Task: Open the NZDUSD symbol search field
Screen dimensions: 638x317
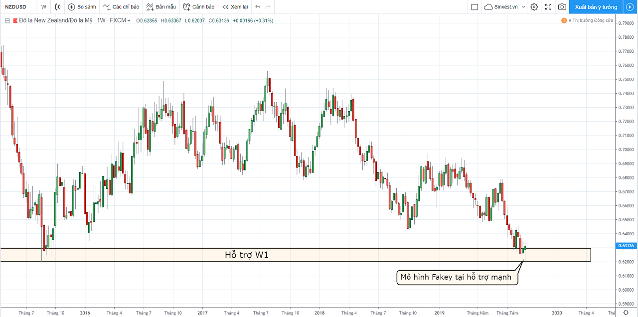Action: pos(16,7)
